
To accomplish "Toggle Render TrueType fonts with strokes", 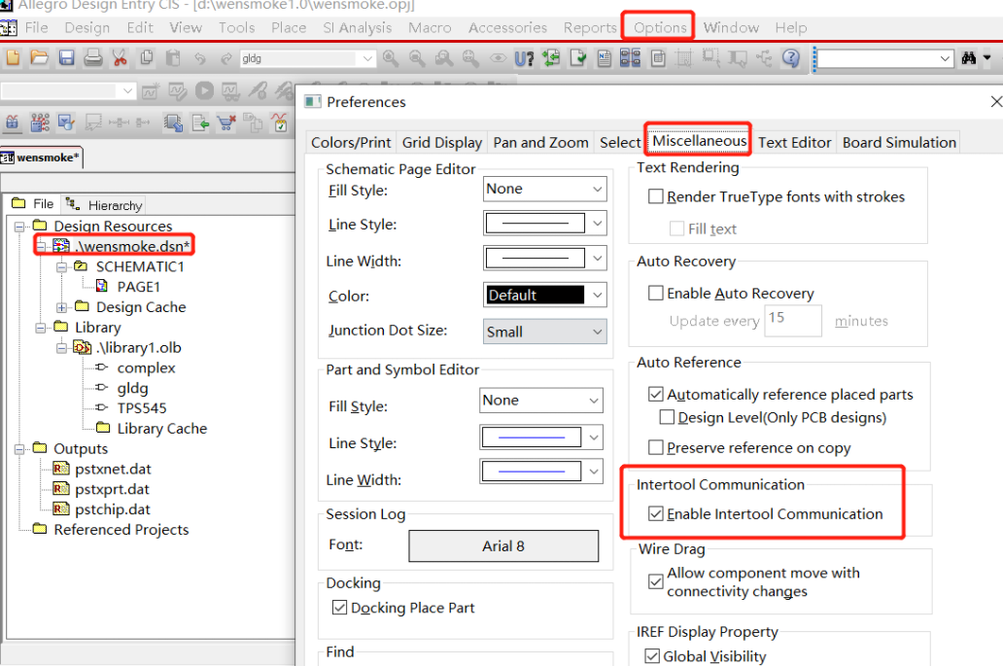I will [x=656, y=196].
